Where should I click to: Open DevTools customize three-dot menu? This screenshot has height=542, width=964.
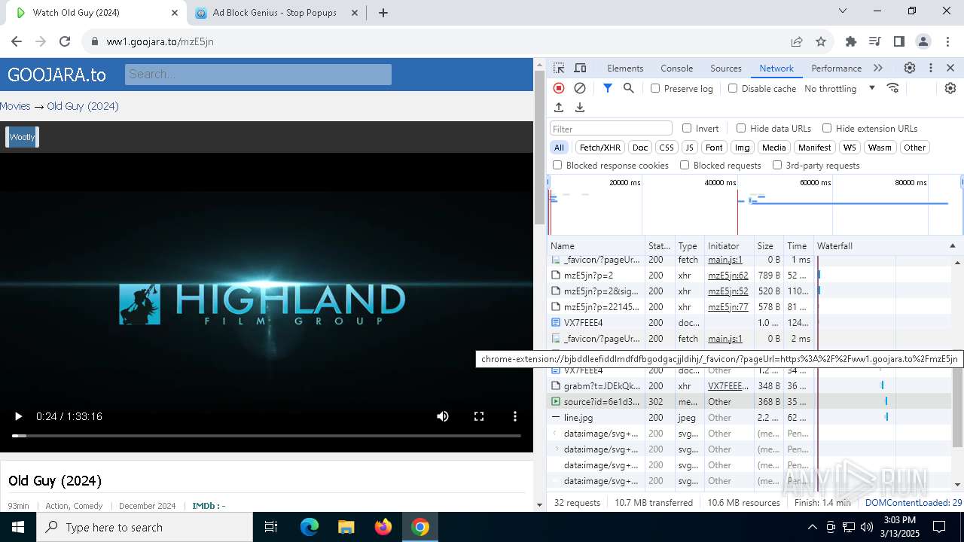[x=931, y=68]
